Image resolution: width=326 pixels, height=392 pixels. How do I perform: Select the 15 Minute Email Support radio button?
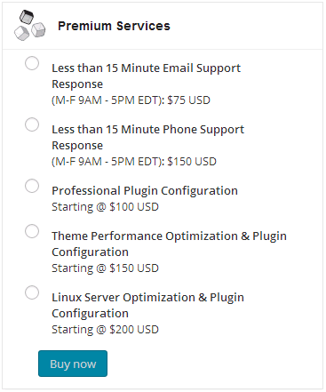point(32,63)
